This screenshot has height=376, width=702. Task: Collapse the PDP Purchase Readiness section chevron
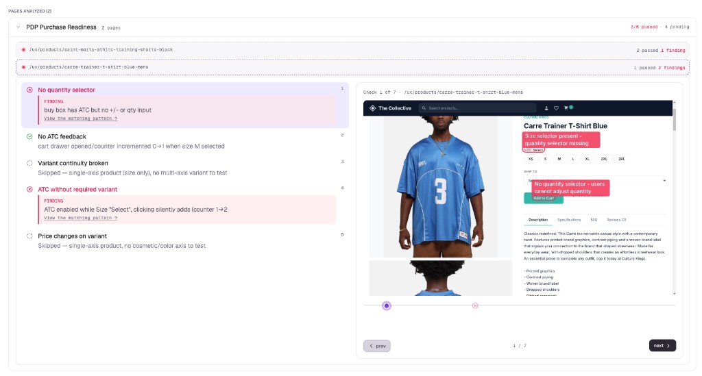[19, 27]
